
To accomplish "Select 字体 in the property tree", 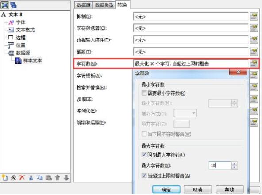I will 20,22.
